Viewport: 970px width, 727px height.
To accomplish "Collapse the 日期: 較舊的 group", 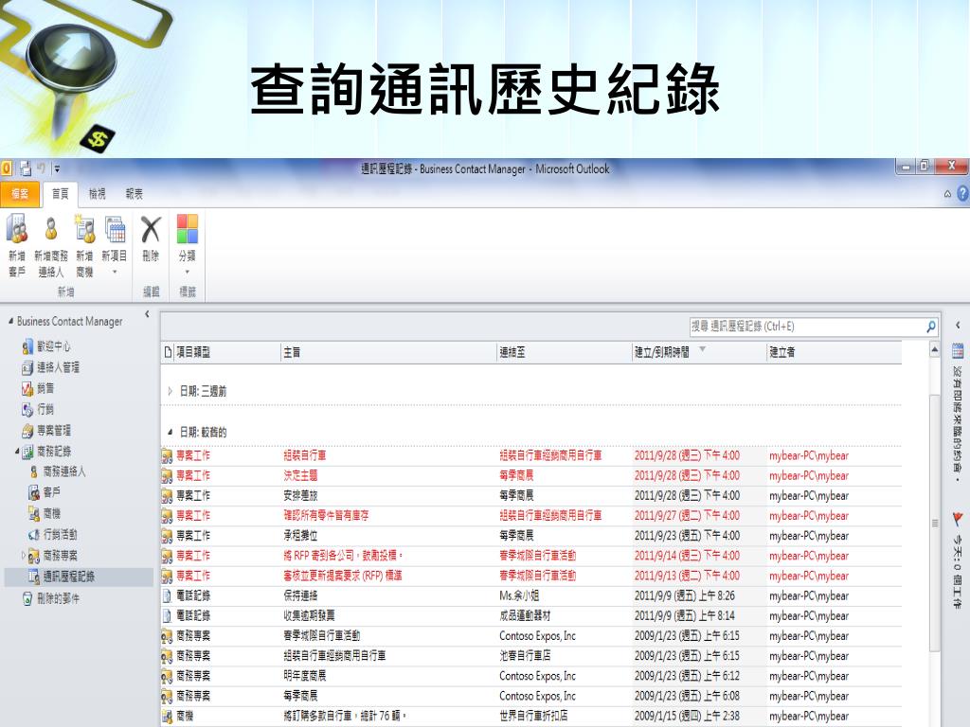I will 171,432.
